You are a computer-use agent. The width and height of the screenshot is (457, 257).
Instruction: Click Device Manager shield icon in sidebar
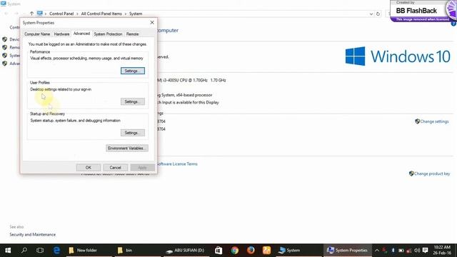(x=4, y=39)
